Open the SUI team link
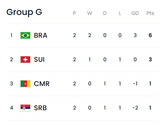 tap(39, 60)
